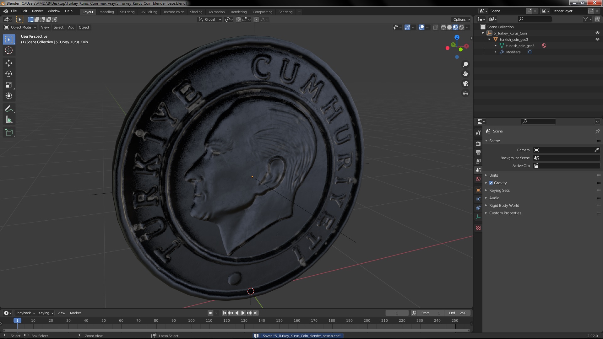Switch to the Sculpting workspace tab
603x339 pixels.
point(127,12)
